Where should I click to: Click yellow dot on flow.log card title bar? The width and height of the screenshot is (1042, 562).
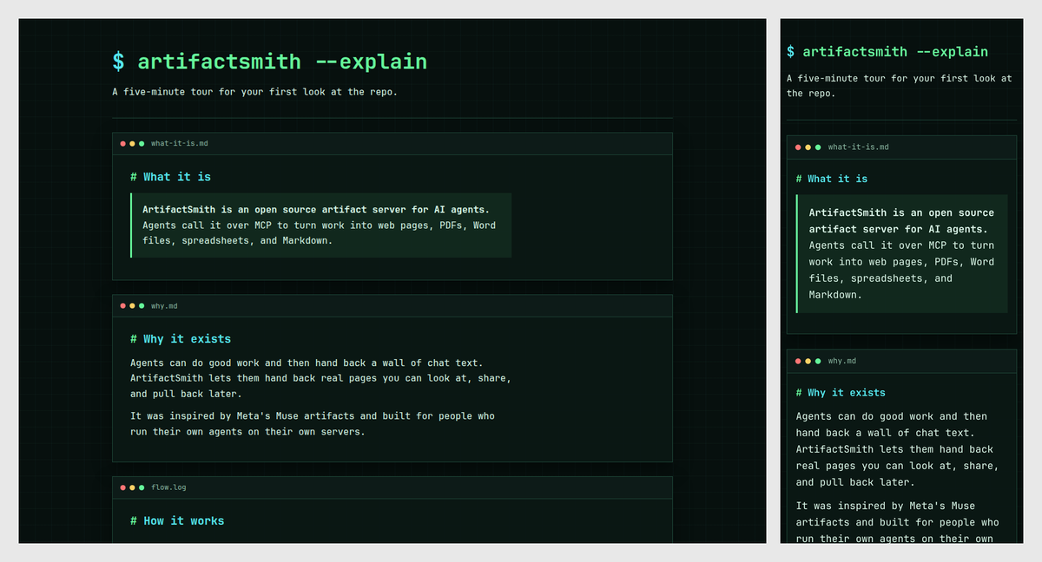click(x=132, y=487)
